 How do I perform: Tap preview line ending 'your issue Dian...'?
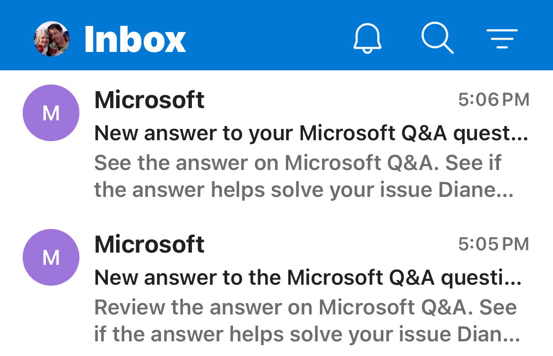[307, 334]
